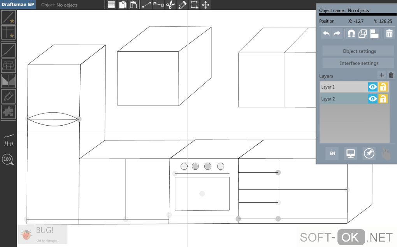Toggle the magnet snapping icon
This screenshot has height=247, width=397.
351,34
